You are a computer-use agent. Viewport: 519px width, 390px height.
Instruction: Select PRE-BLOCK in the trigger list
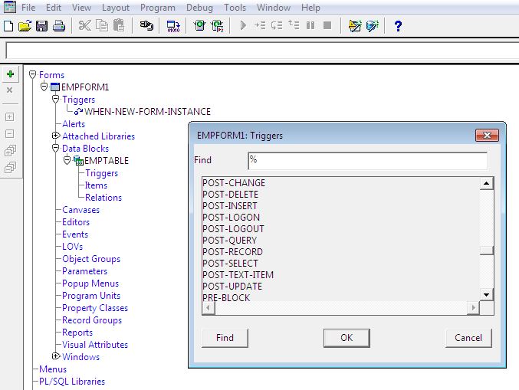coord(226,298)
